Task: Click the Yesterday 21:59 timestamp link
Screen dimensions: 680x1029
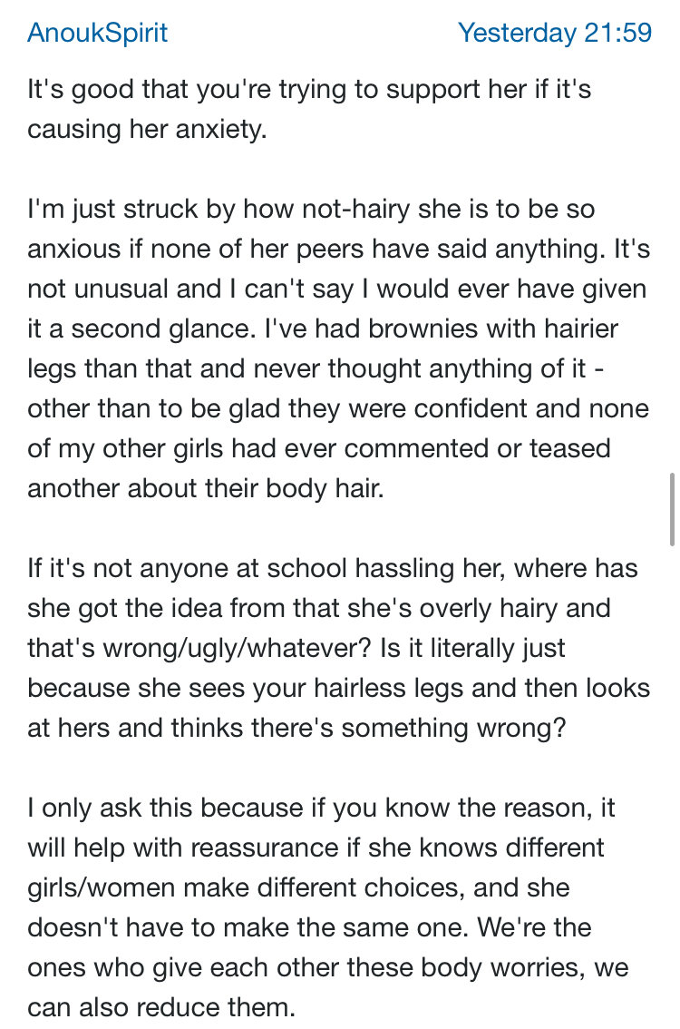Action: click(555, 32)
